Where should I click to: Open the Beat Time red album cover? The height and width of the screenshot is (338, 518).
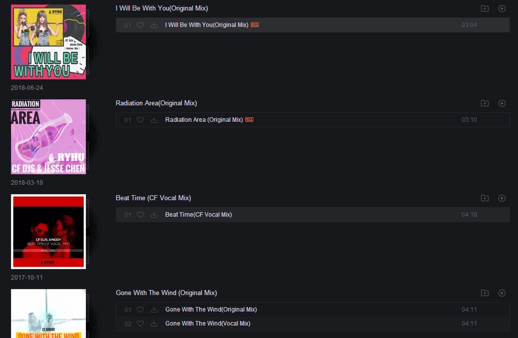48,232
